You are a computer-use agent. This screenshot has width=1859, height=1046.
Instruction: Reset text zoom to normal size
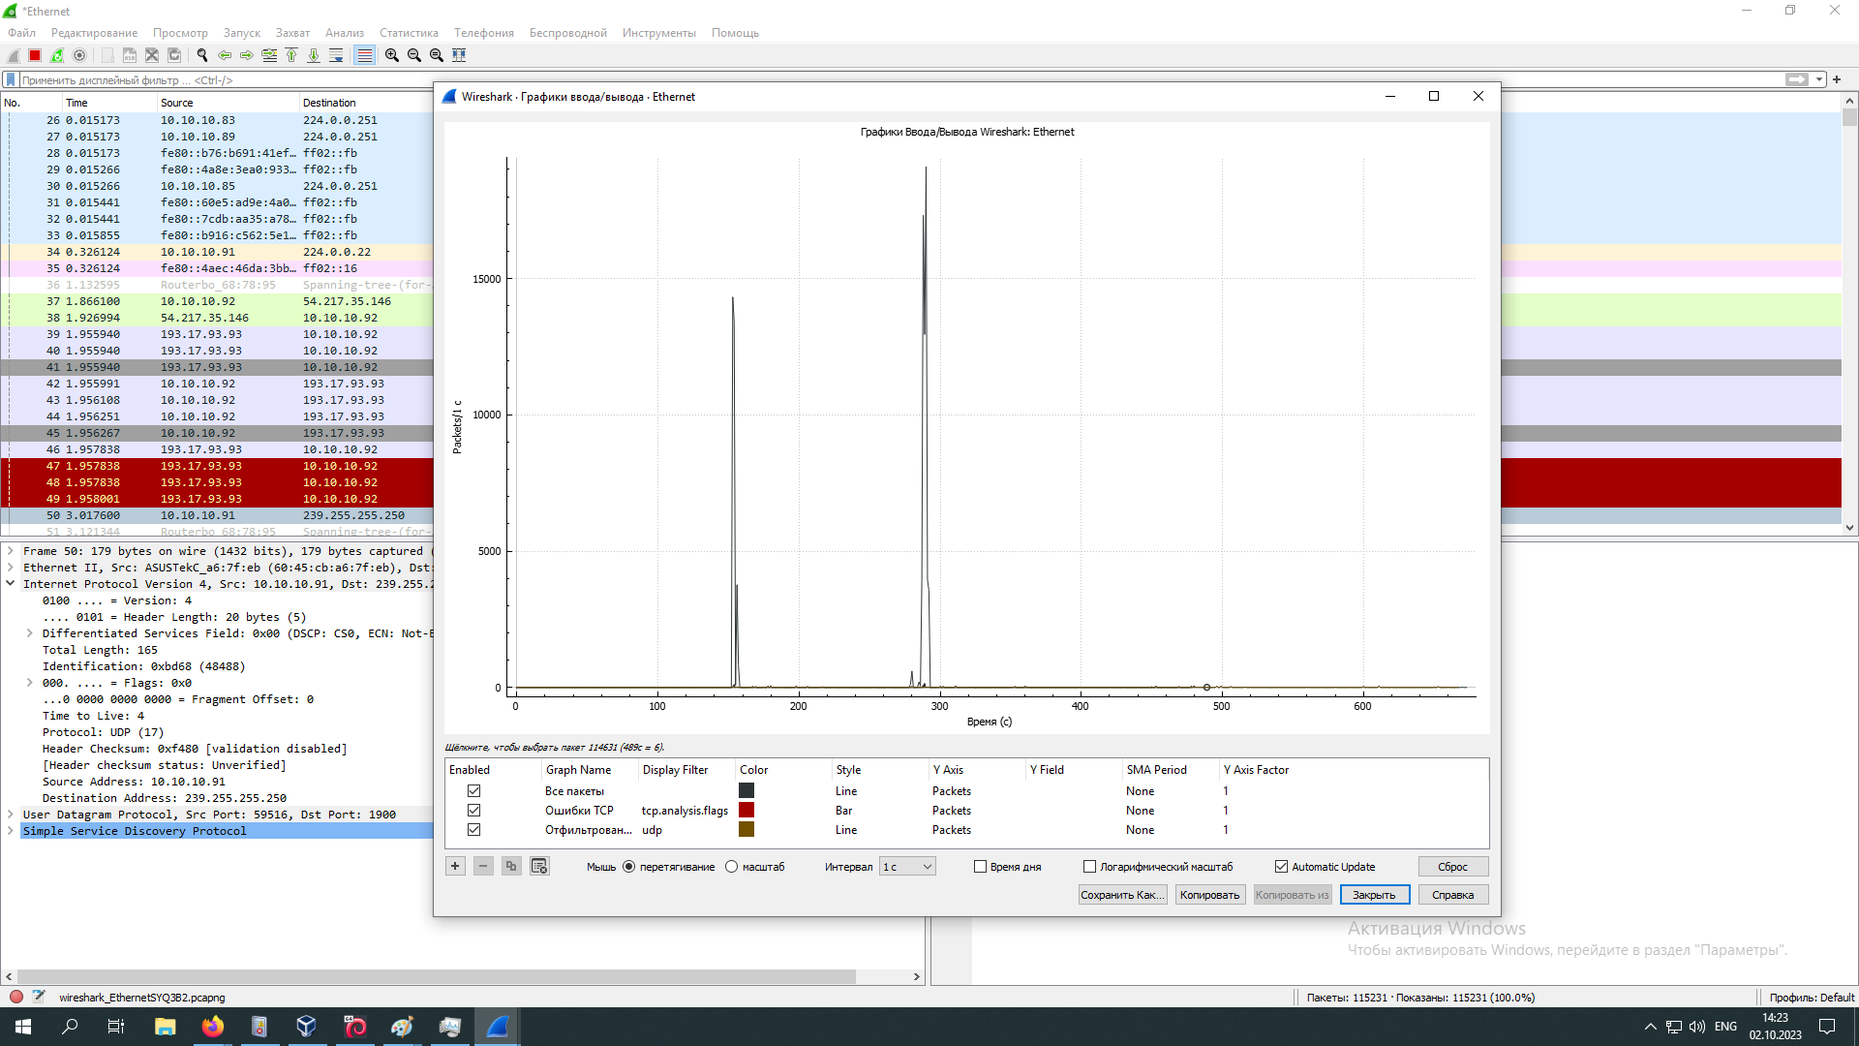pyautogui.click(x=437, y=55)
